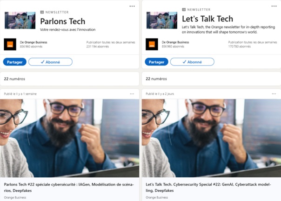This screenshot has width=281, height=201.
Task: Click '231 194 abonnés' count text
Action: tap(98, 47)
